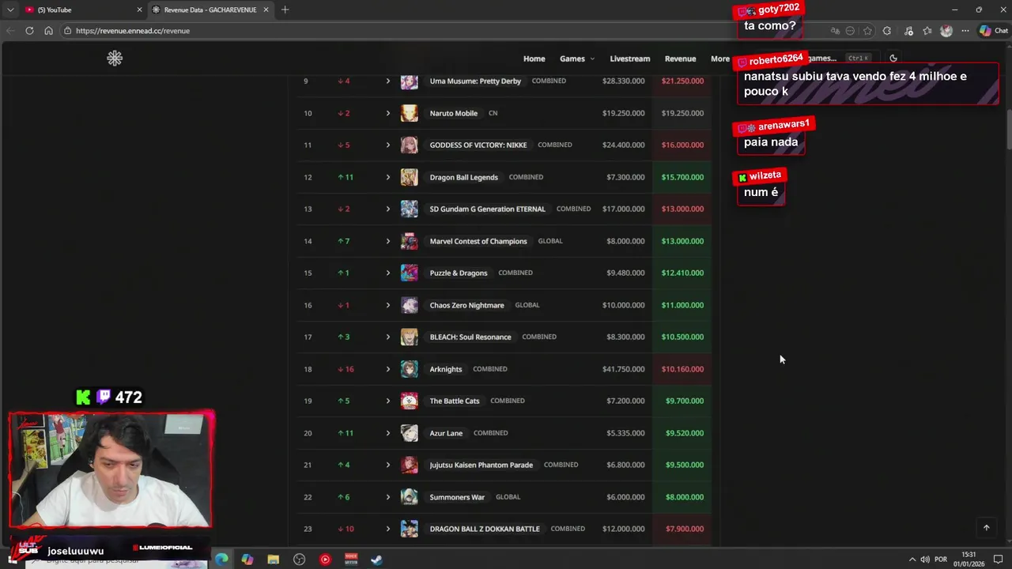Viewport: 1012px width, 569px height.
Task: Click Puzzle & Dragons game icon
Action: point(409,273)
